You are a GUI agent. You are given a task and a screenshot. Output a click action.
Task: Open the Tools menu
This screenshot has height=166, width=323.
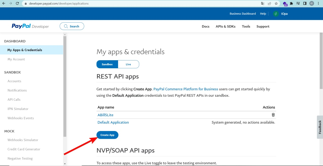click(246, 26)
